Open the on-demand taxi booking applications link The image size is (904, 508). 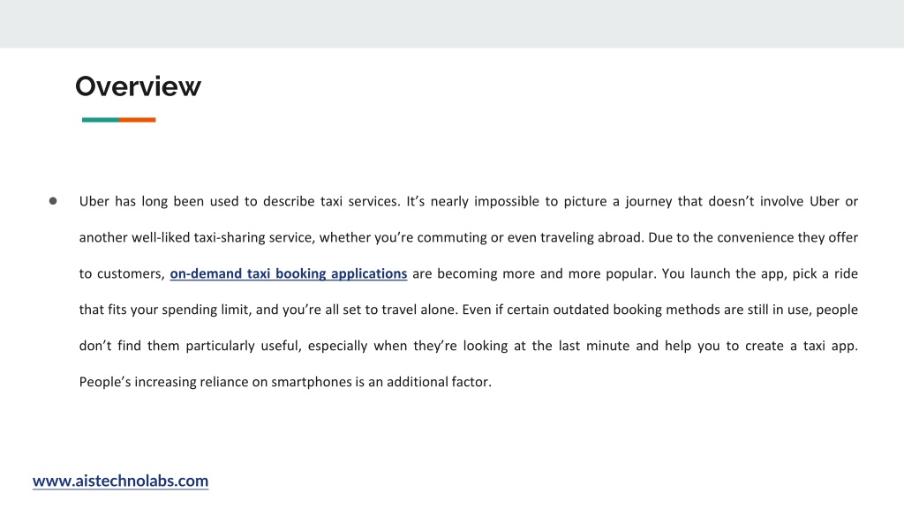289,273
